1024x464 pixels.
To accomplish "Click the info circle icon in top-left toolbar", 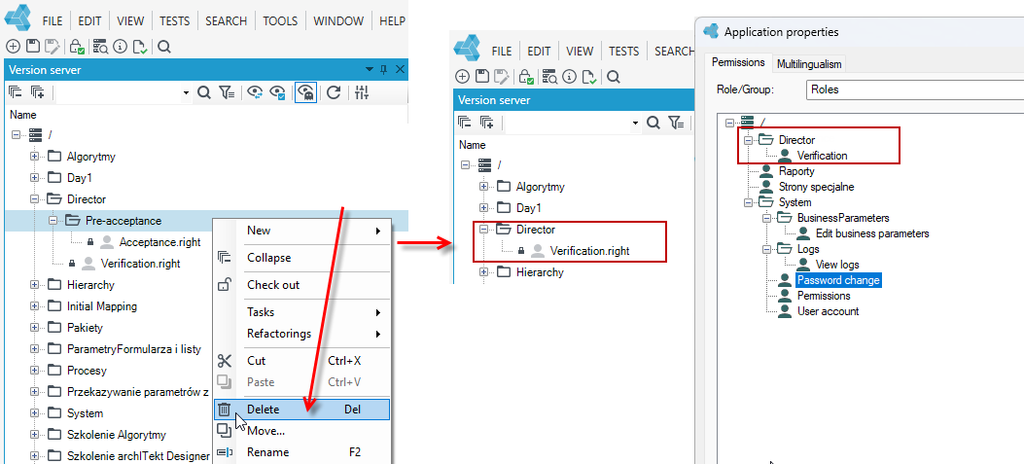I will (x=120, y=47).
